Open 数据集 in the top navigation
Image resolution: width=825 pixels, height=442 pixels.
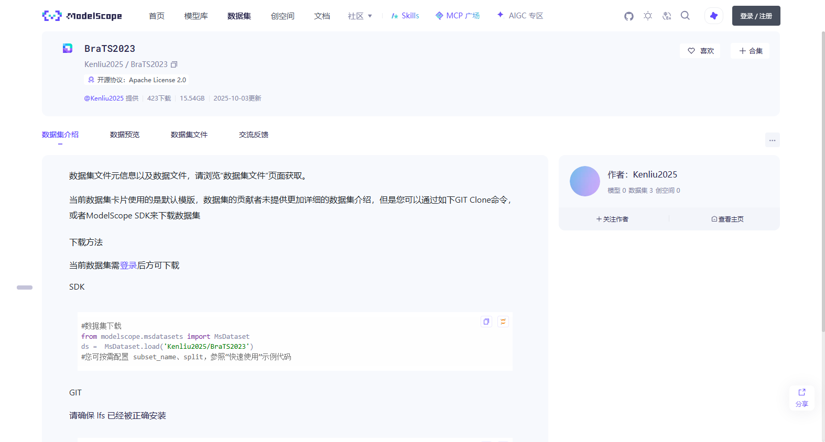click(x=239, y=16)
